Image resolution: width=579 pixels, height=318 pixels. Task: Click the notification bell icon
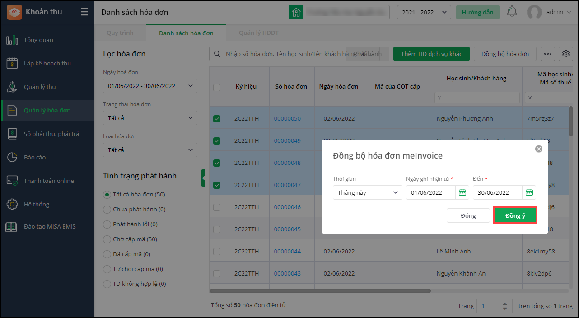(x=512, y=12)
